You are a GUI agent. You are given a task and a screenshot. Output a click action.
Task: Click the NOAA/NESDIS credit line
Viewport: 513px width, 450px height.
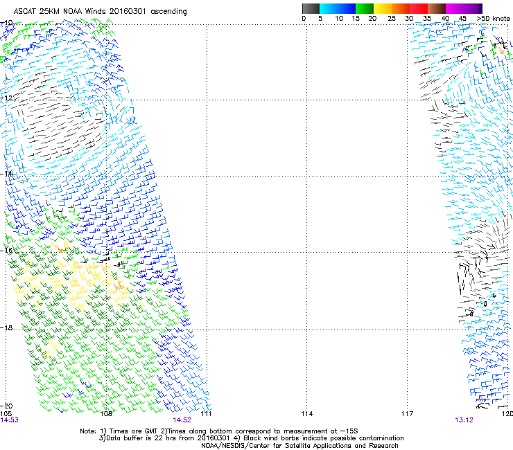coord(299,446)
